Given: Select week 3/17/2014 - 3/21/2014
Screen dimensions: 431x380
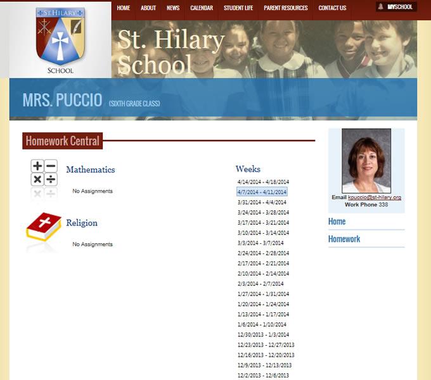Looking at the screenshot, I should tap(263, 222).
